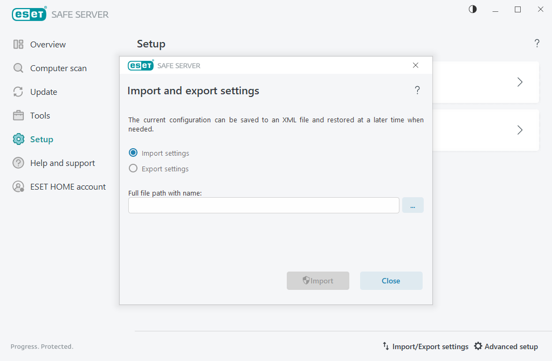Open the Computer scan section
The width and height of the screenshot is (552, 361).
pyautogui.click(x=58, y=68)
